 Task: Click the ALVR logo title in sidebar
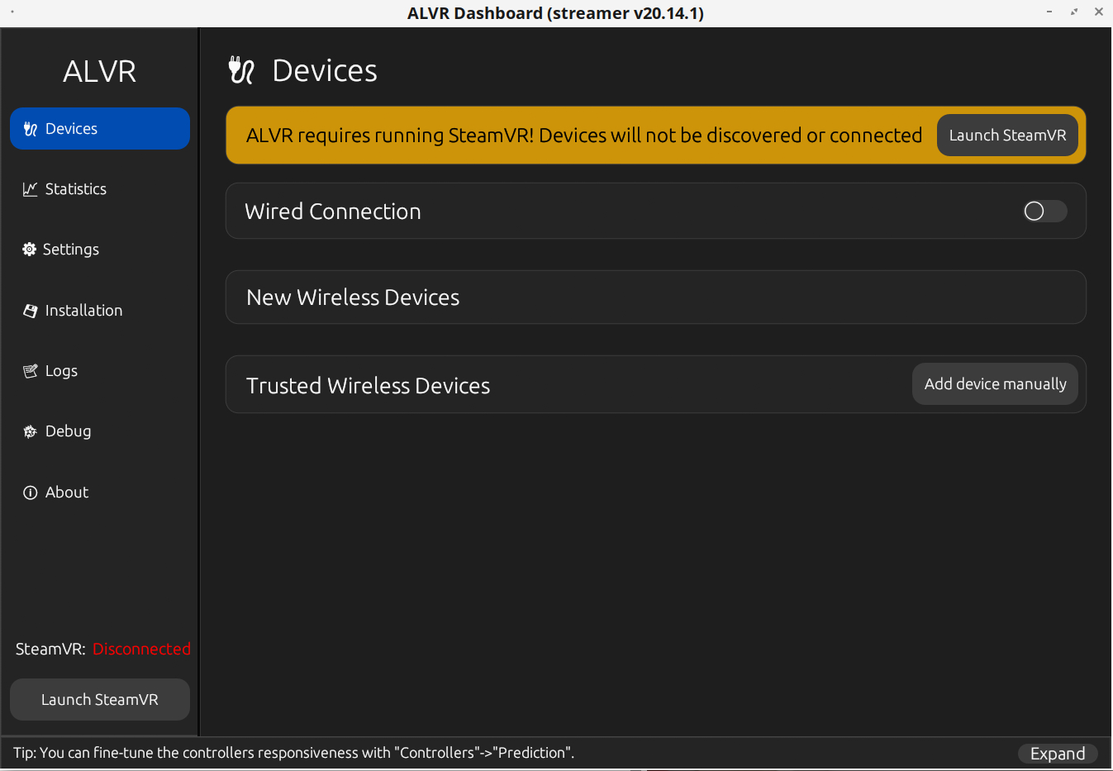(99, 71)
